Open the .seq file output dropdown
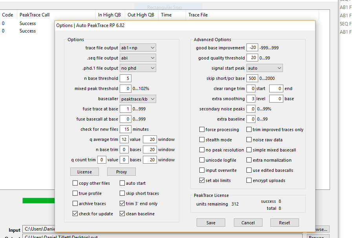 pos(138,58)
